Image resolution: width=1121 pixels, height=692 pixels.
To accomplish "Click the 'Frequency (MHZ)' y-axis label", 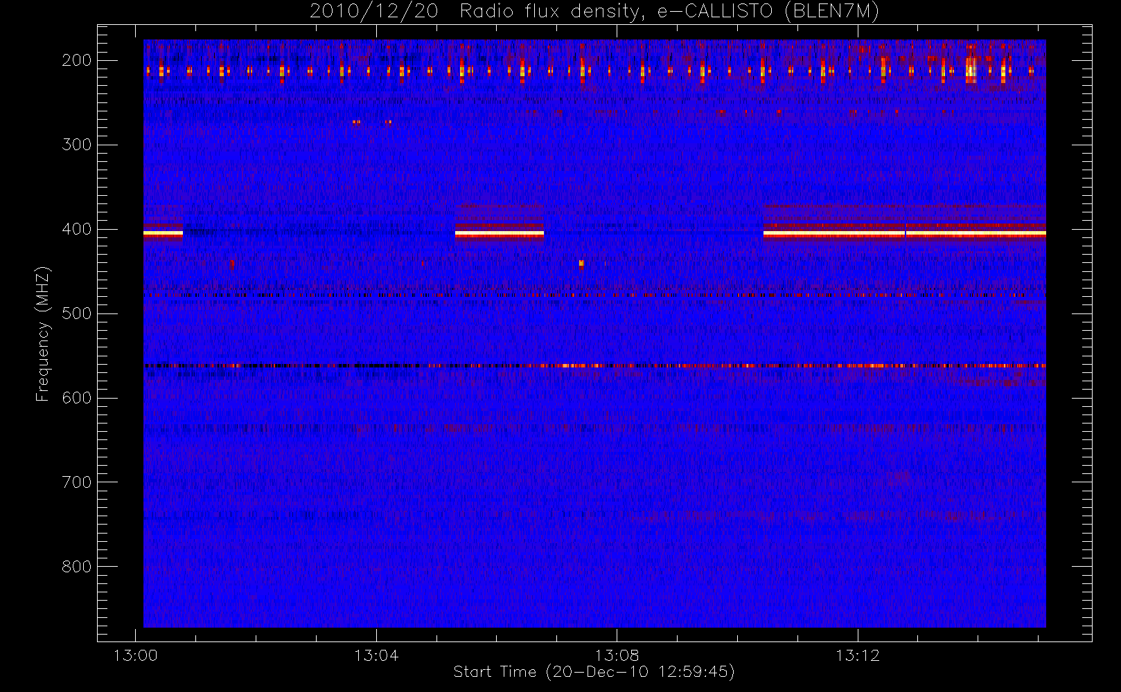I will [x=43, y=334].
